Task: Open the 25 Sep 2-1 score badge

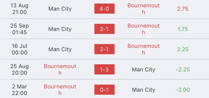Action: tap(104, 29)
